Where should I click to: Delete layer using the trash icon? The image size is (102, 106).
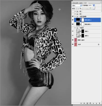point(99,103)
